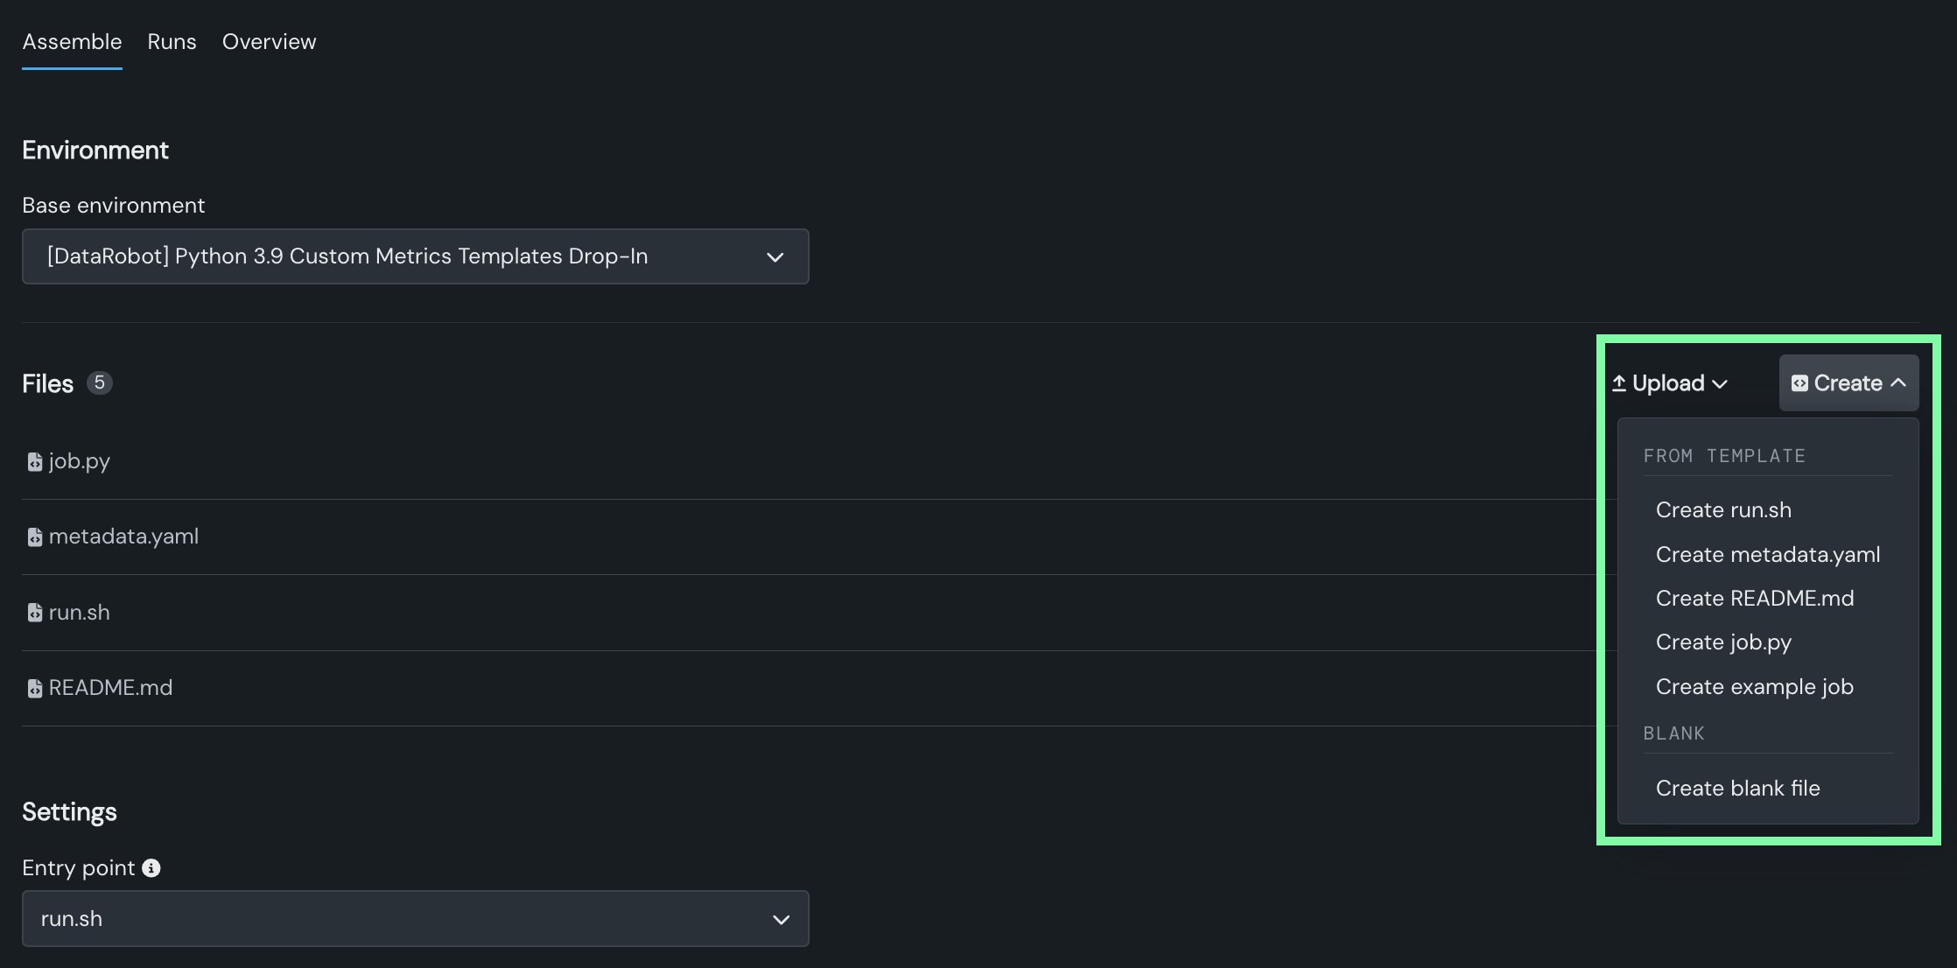1957x968 pixels.
Task: Click Create blank file option
Action: (1737, 789)
